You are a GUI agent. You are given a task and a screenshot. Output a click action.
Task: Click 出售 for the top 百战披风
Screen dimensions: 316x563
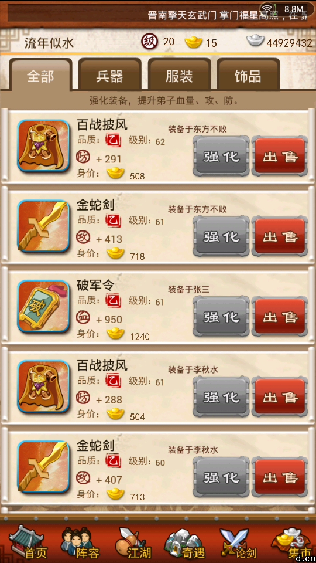click(280, 156)
